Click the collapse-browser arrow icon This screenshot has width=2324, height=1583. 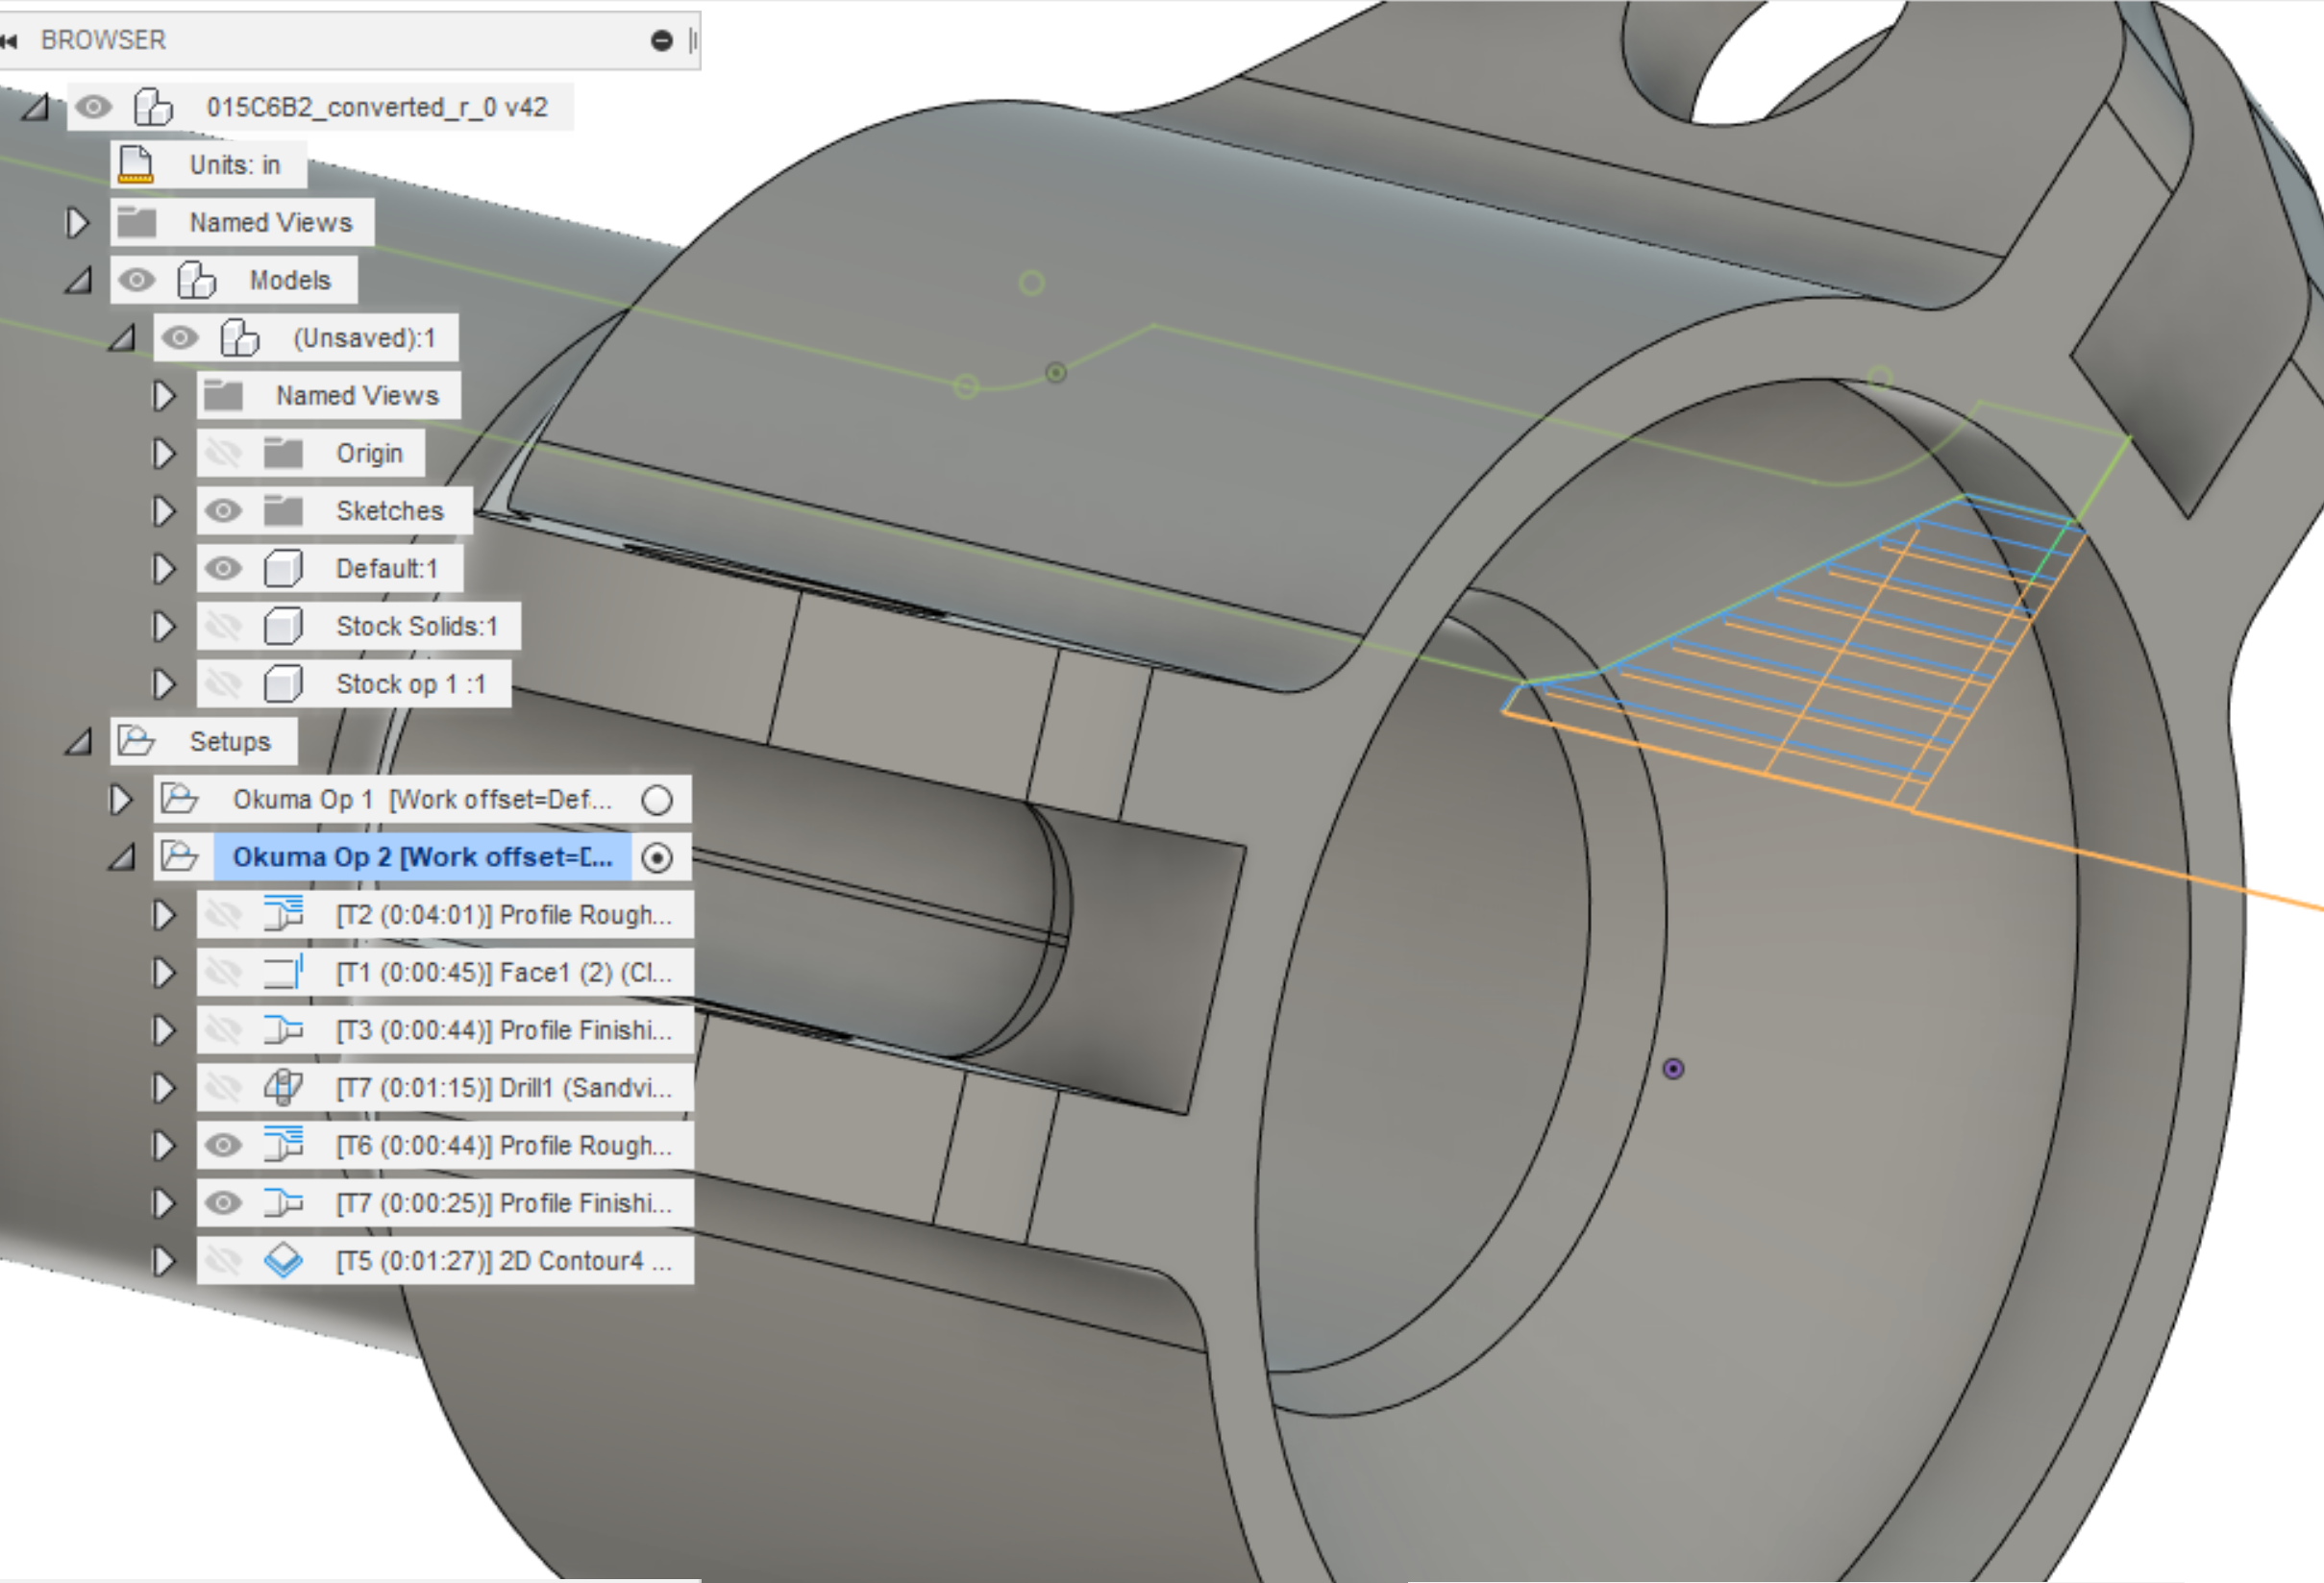pos(10,40)
